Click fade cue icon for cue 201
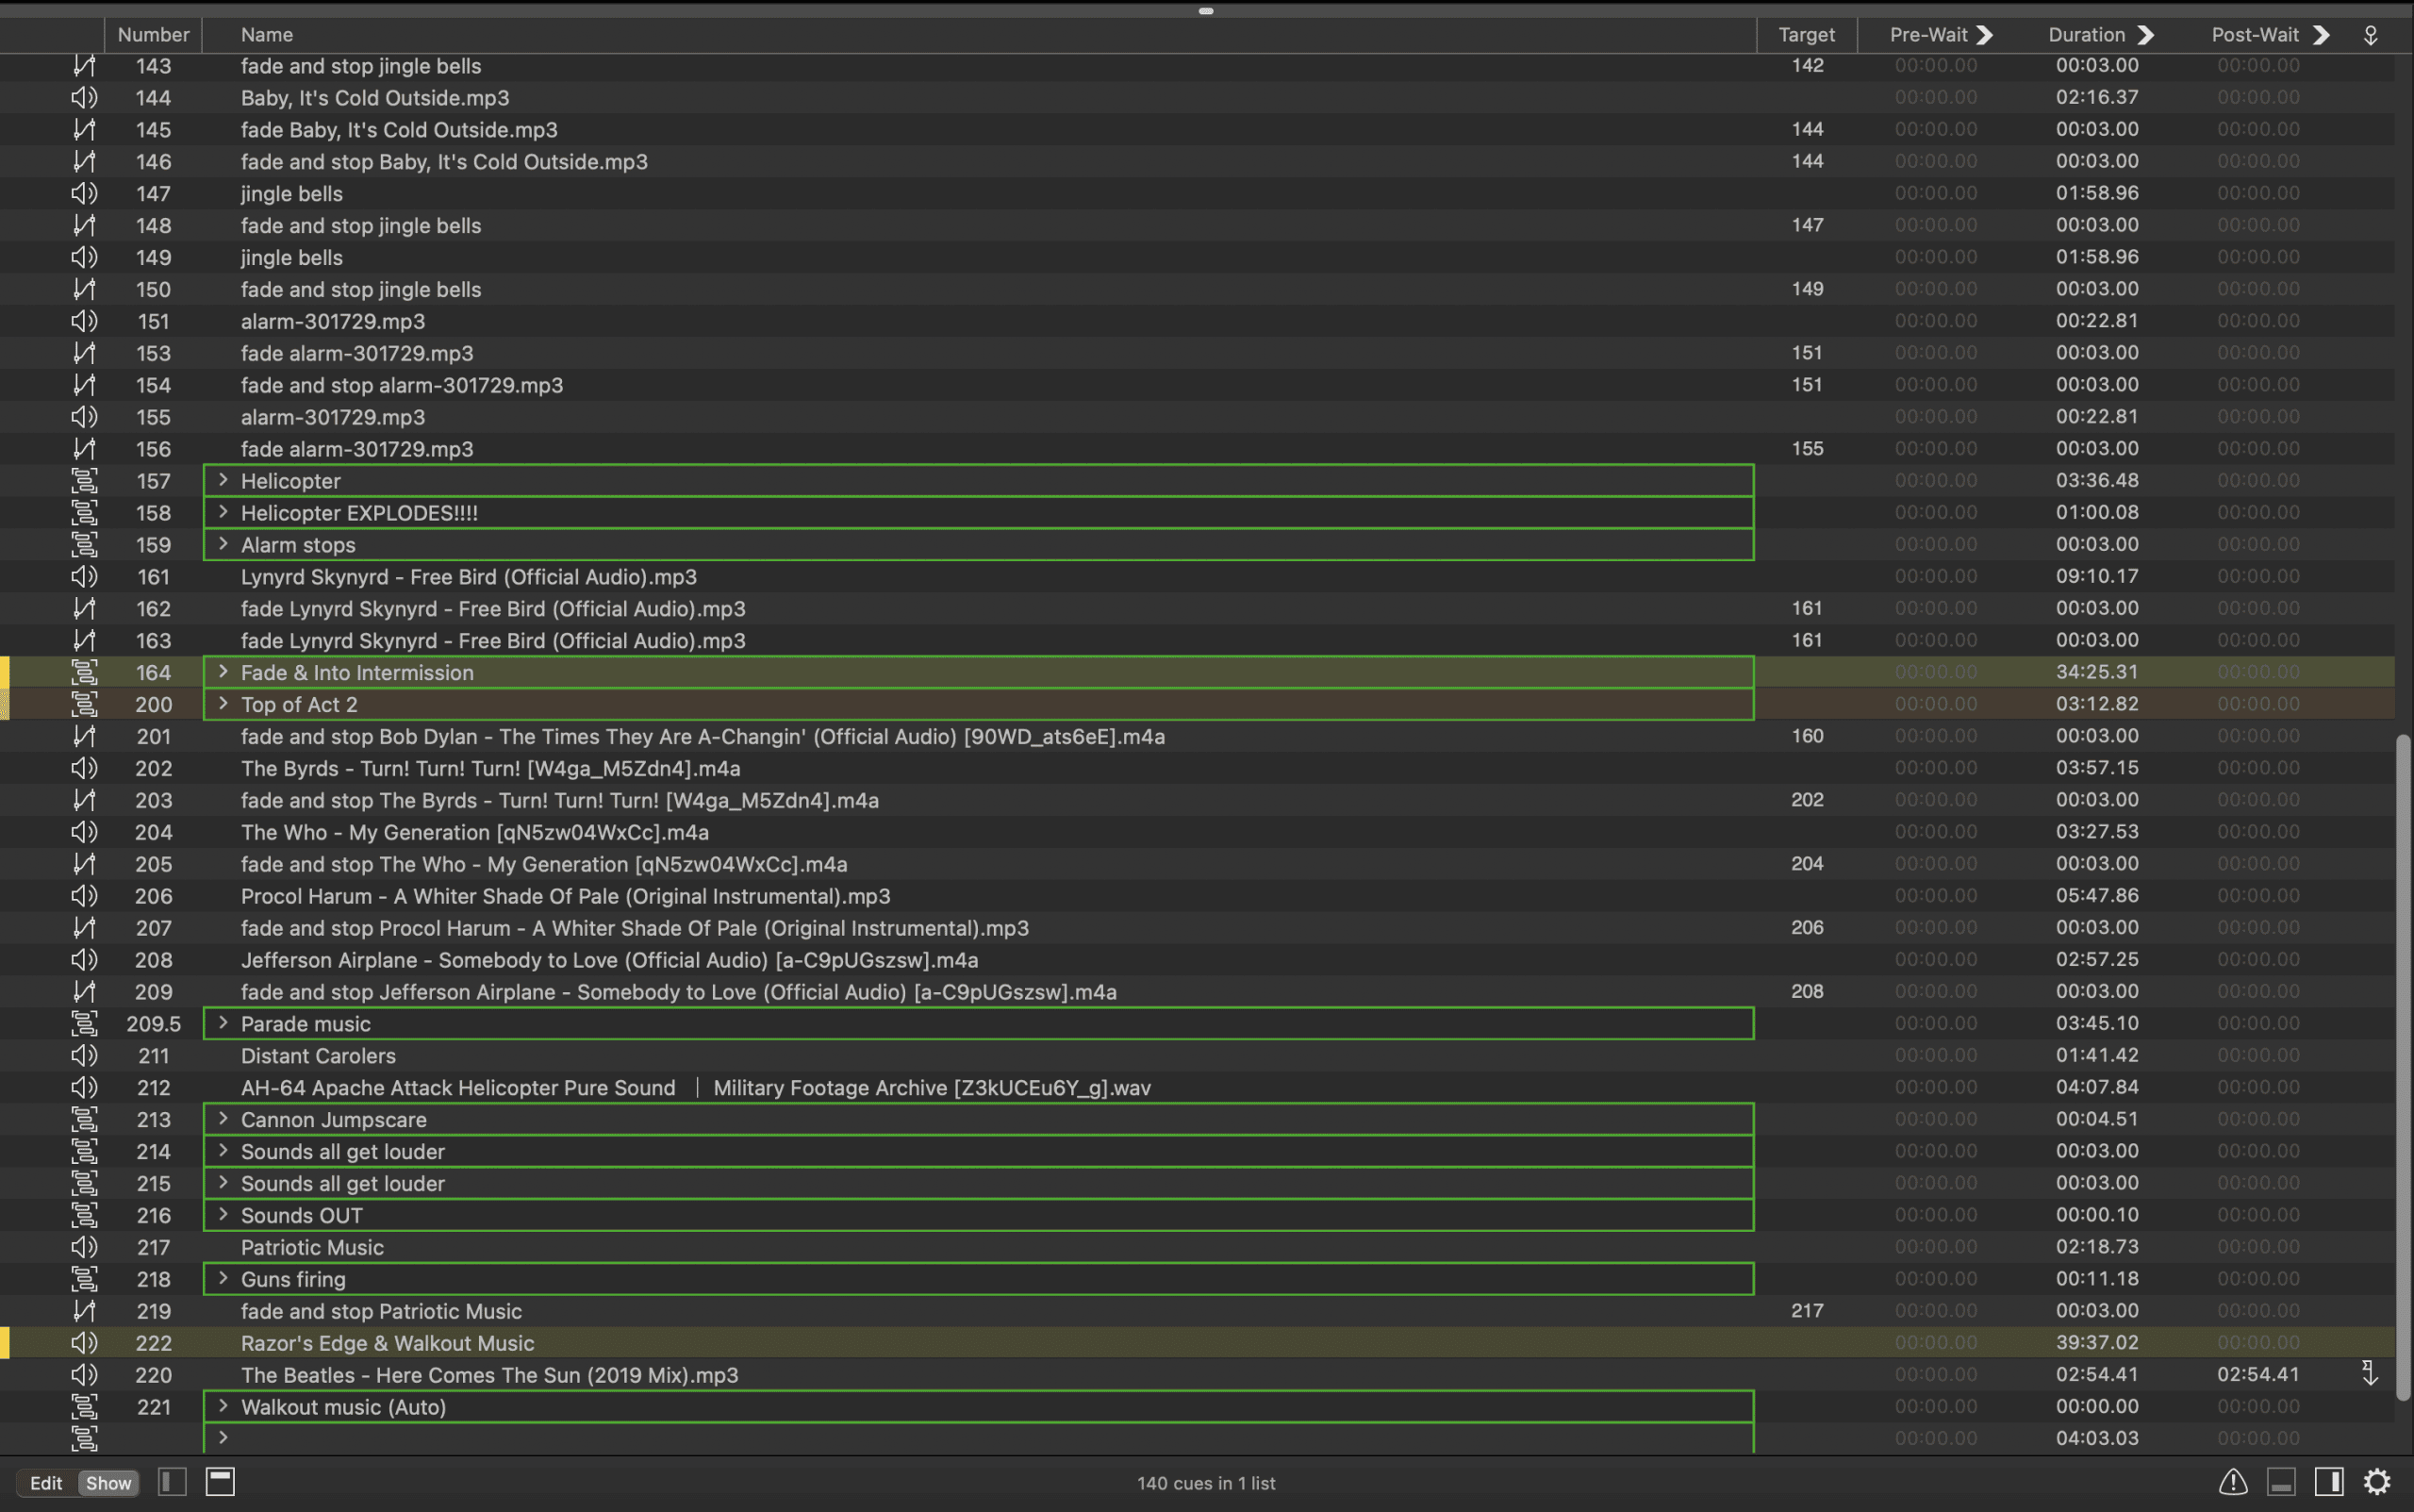 point(84,736)
